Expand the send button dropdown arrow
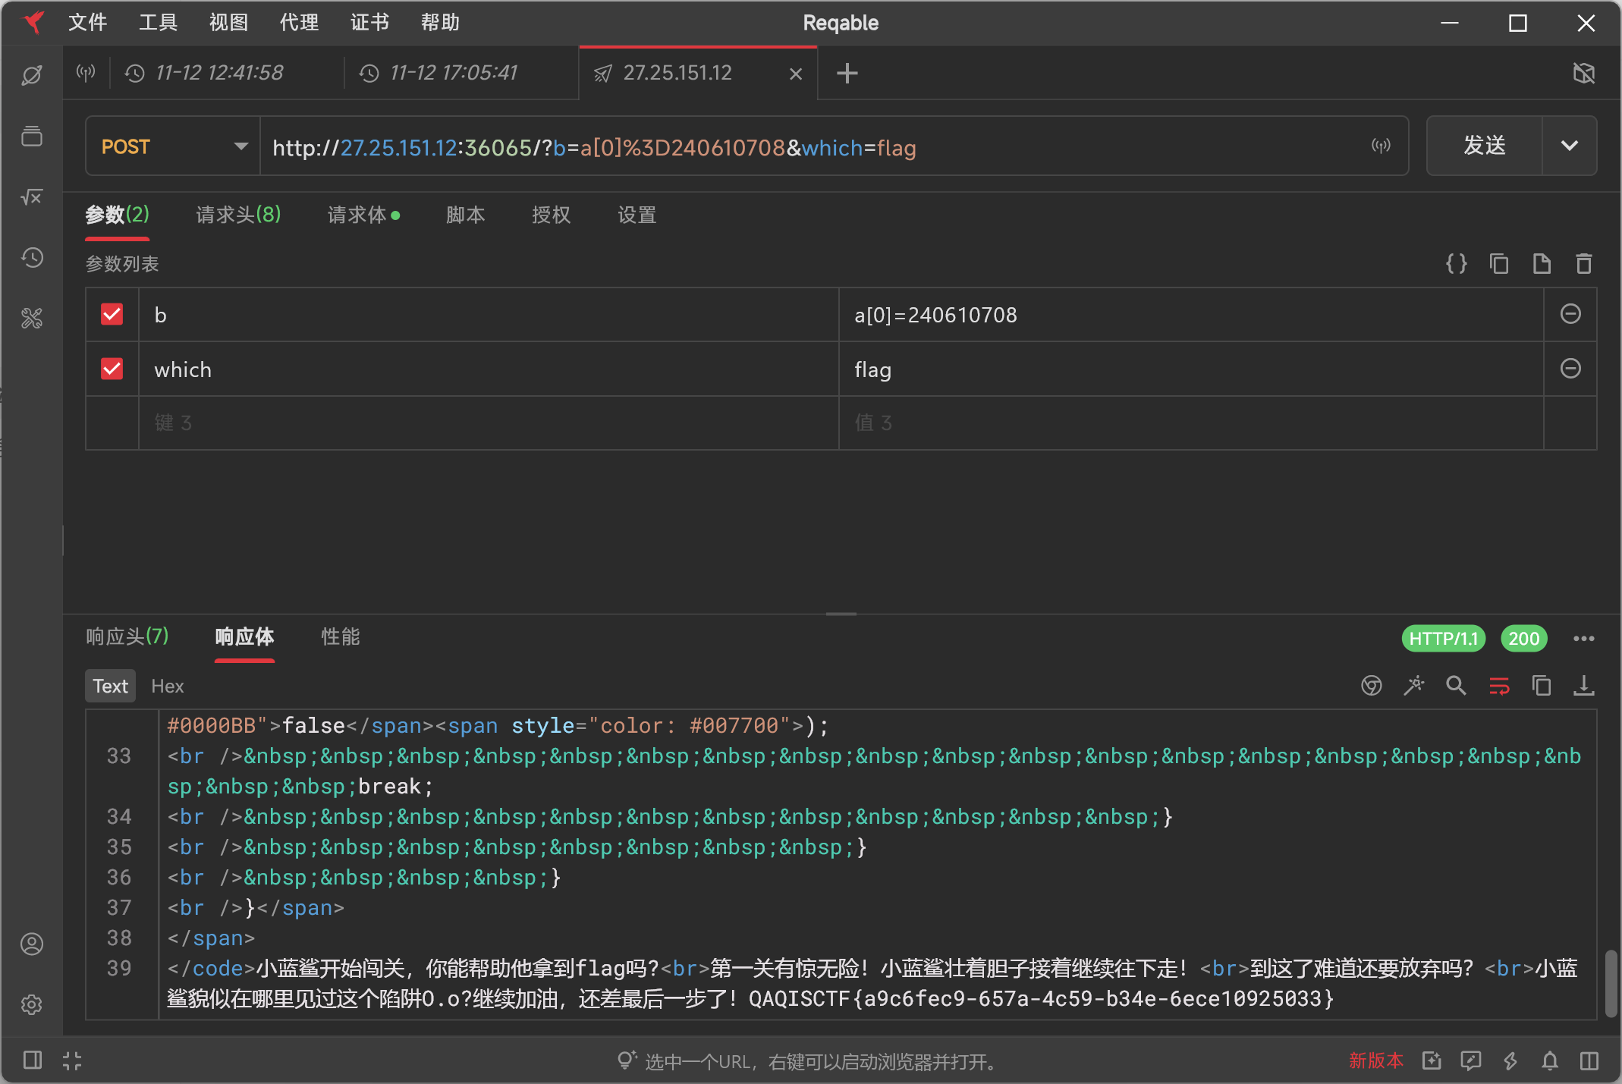1622x1084 pixels. pyautogui.click(x=1569, y=146)
